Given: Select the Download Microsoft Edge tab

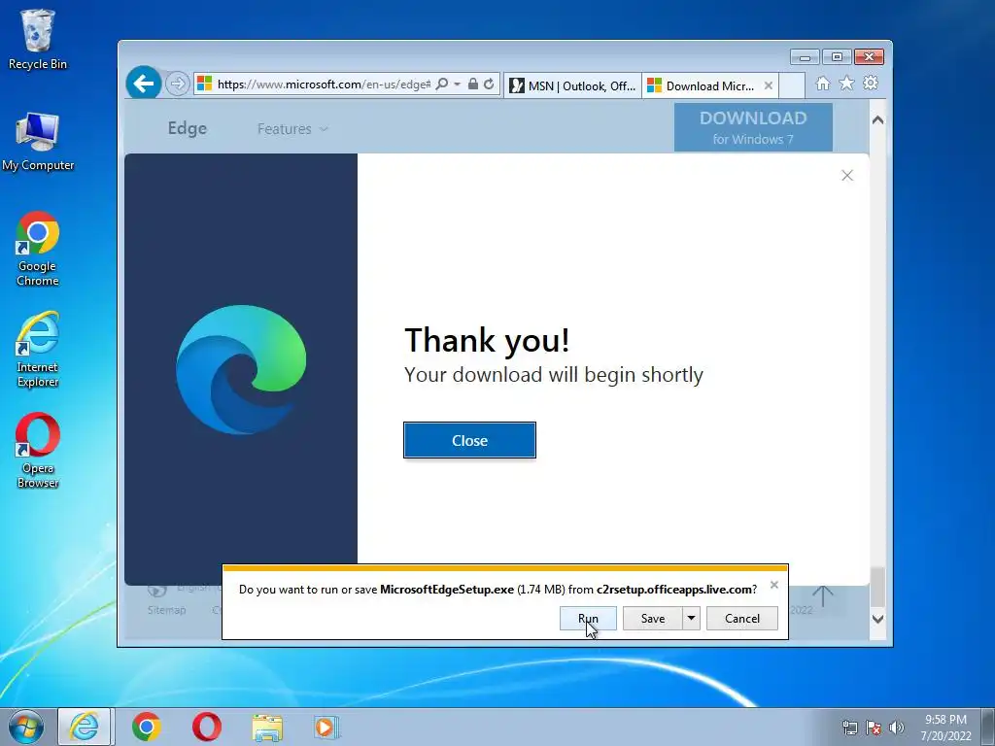Looking at the screenshot, I should pos(703,85).
